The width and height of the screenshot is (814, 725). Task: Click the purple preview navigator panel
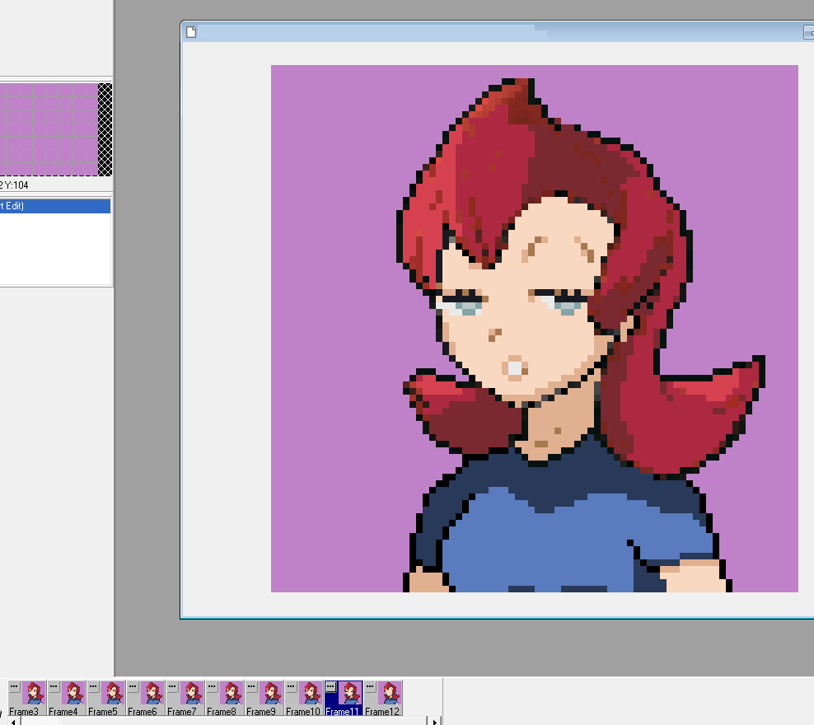point(49,129)
